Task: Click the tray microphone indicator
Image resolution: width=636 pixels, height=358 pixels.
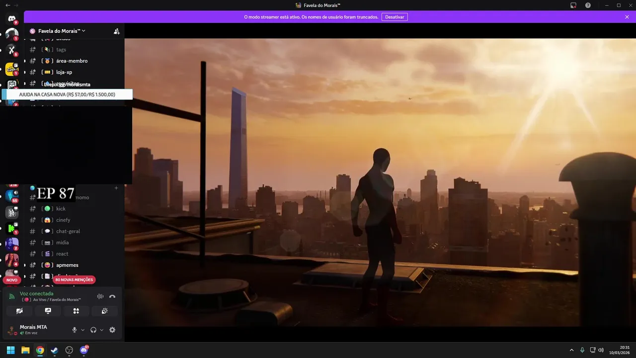Action: (x=582, y=350)
